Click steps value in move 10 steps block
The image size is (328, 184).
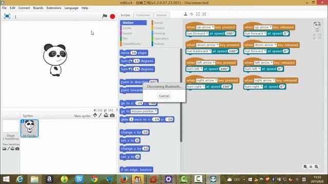click(x=134, y=53)
